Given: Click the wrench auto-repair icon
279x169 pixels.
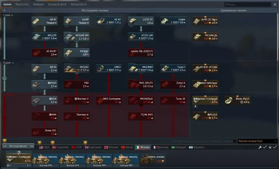Looking at the screenshot, I should (x=260, y=147).
